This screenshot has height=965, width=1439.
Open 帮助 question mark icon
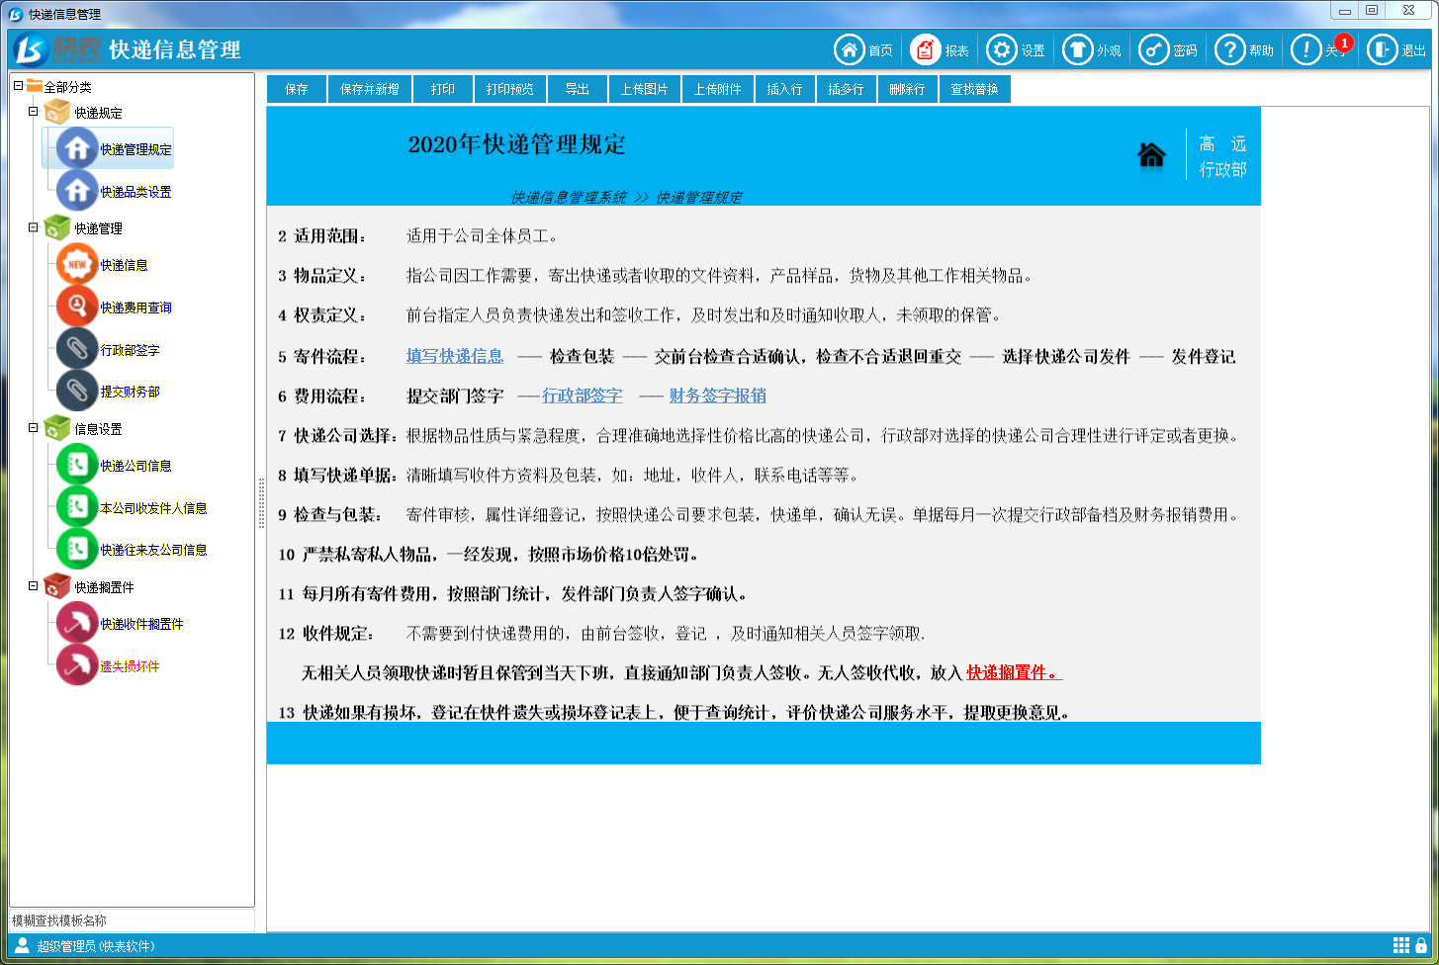tap(1229, 49)
